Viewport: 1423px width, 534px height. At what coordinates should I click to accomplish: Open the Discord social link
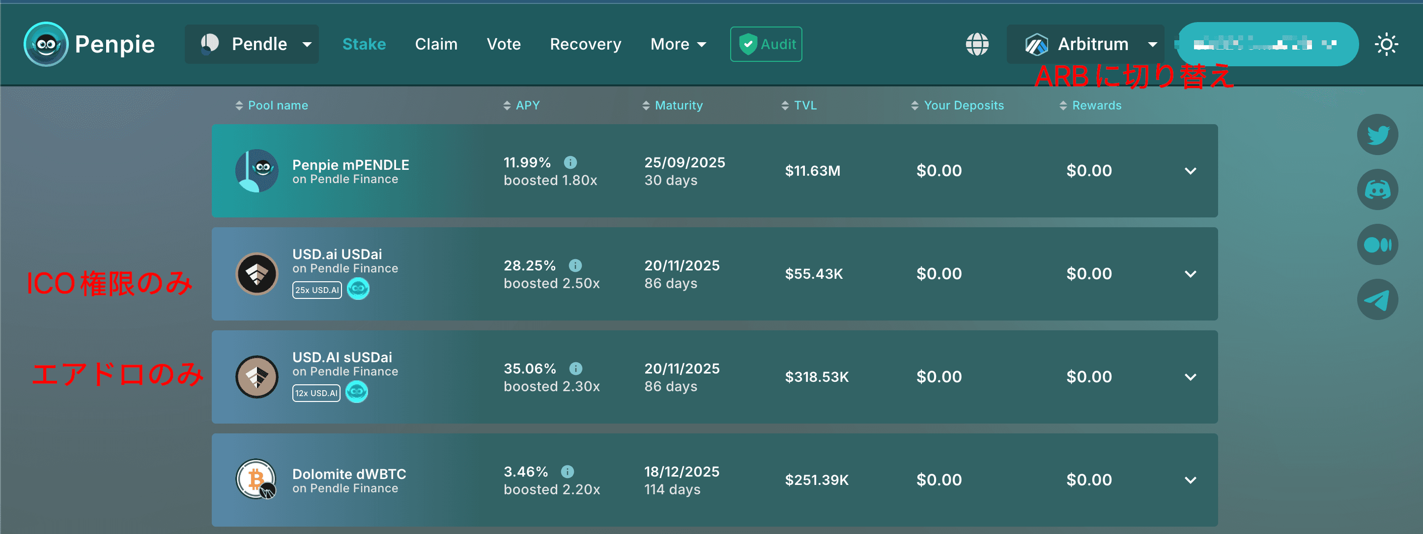(1377, 190)
